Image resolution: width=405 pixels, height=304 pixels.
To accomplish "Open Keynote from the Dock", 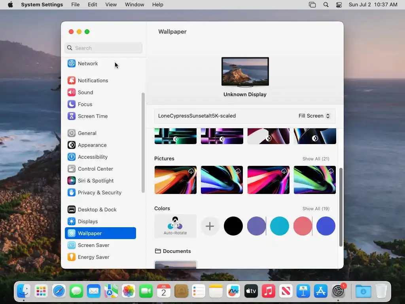I will click(x=303, y=291).
